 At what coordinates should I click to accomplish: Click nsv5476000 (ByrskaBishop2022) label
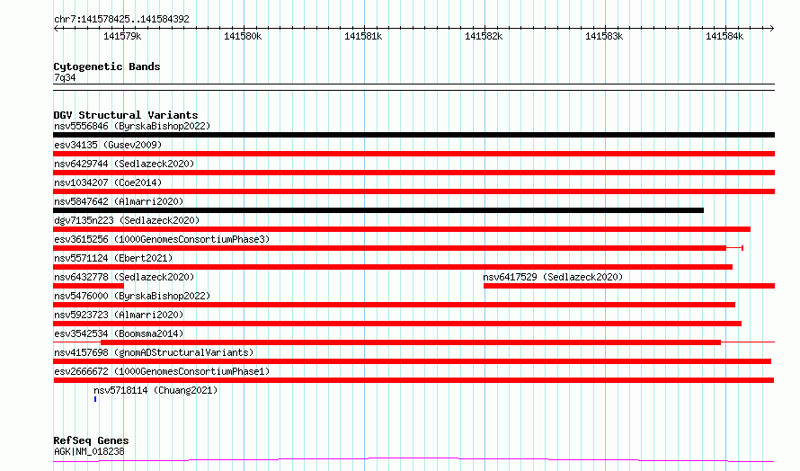(132, 296)
